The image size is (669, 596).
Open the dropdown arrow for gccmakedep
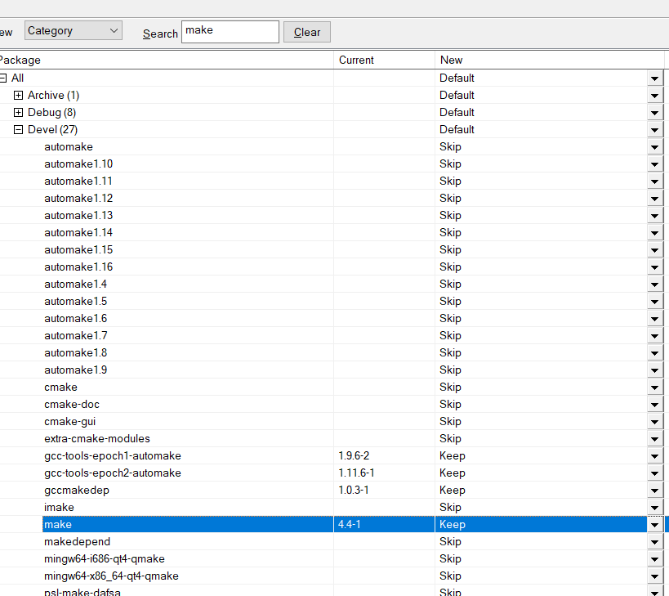coord(655,491)
